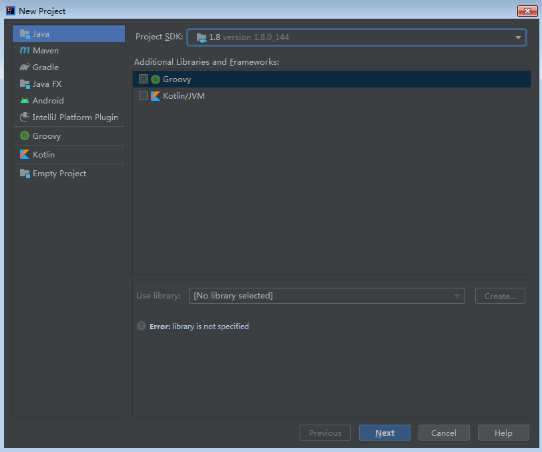542x452 pixels.
Task: Enable the Groovy framework checkbox
Action: click(x=144, y=79)
